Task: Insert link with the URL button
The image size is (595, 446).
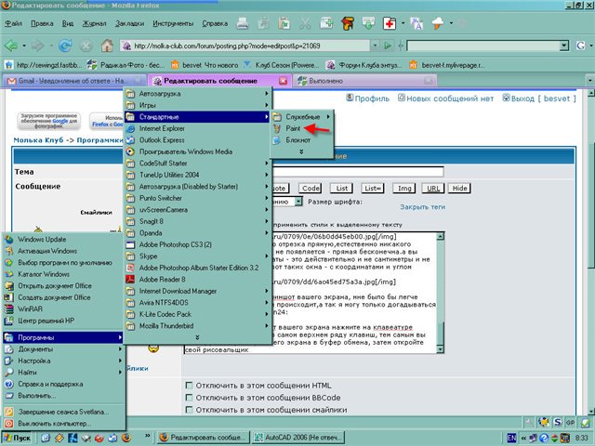Action: point(430,188)
